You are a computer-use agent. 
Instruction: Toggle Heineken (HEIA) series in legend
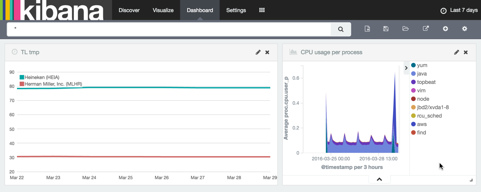[x=41, y=77]
